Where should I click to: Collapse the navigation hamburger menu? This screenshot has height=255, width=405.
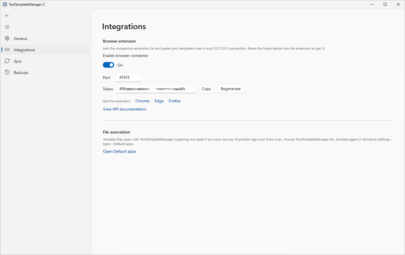(7, 27)
